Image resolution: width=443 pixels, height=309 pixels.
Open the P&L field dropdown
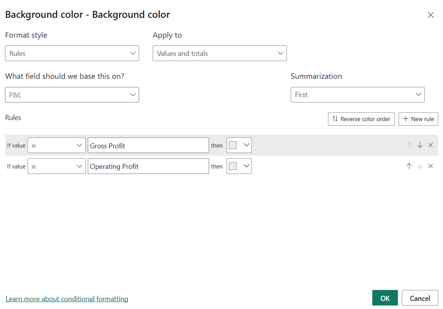tap(72, 95)
